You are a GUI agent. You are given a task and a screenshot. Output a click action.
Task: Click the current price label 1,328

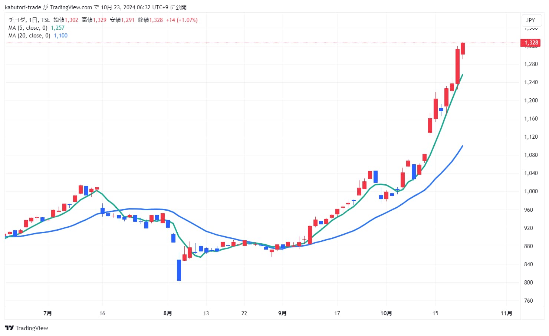(531, 43)
